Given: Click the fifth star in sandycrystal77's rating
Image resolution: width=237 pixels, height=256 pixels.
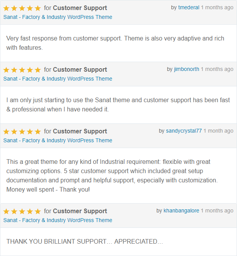Looking at the screenshot, I should [37, 131].
